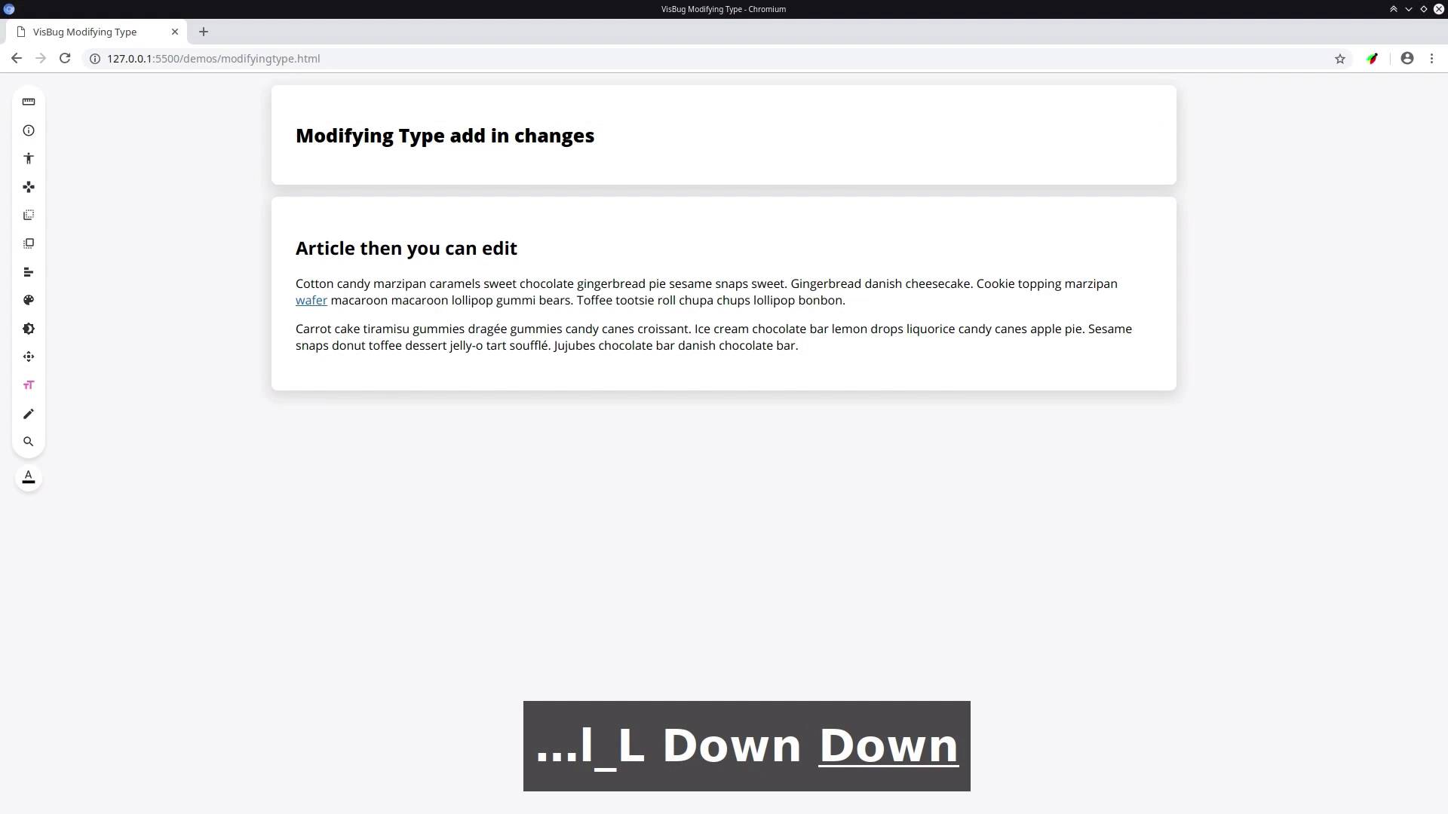Open the VisBug Search tool
The width and height of the screenshot is (1448, 814).
click(29, 442)
